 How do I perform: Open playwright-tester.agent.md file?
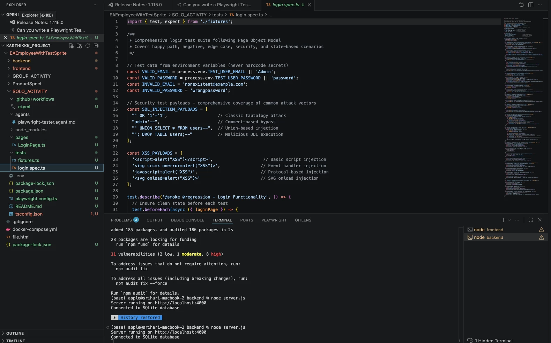46,122
